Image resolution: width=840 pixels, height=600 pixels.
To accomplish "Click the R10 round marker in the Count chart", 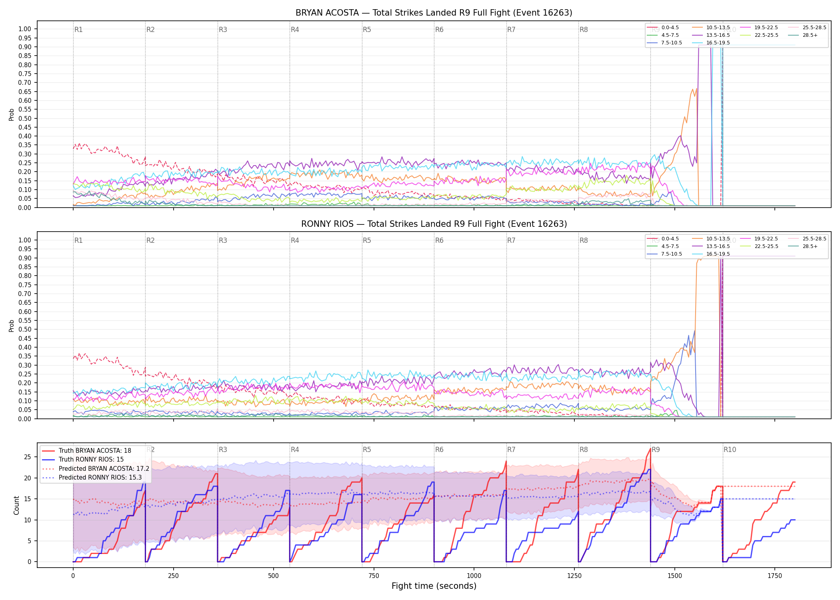I will 730,450.
